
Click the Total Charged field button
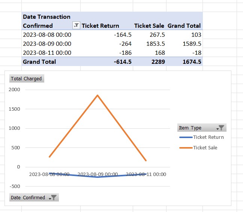point(27,79)
